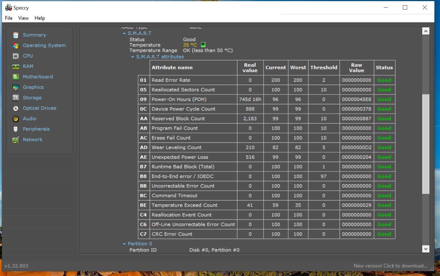The height and width of the screenshot is (276, 440).
Task: Click the Graphics monitor icon
Action: click(16, 87)
